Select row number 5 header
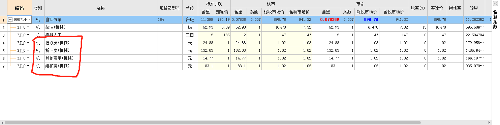The height and width of the screenshot is (125, 500). point(4,50)
